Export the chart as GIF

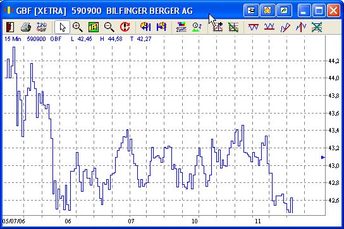pos(42,27)
